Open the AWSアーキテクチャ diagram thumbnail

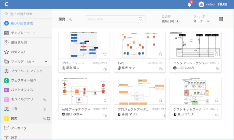click(84, 91)
